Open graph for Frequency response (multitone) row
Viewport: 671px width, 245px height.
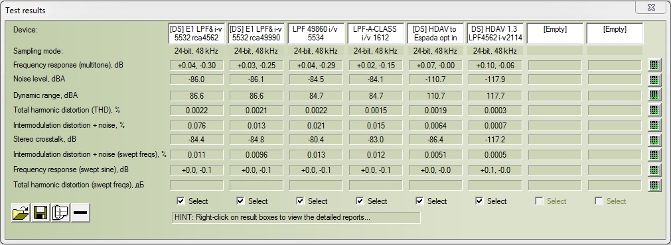(x=653, y=66)
